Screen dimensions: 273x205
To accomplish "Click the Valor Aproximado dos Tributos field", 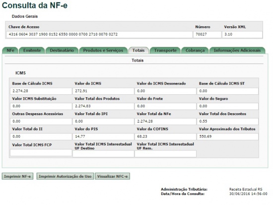I will click(x=227, y=137).
